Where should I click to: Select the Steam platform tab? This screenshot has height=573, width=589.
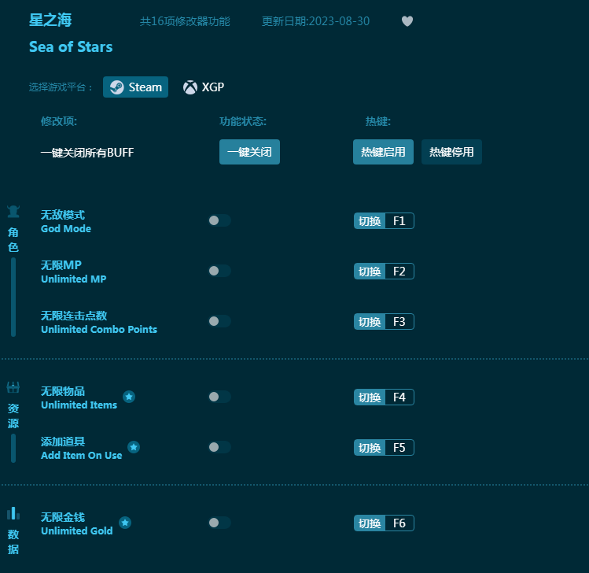[135, 87]
